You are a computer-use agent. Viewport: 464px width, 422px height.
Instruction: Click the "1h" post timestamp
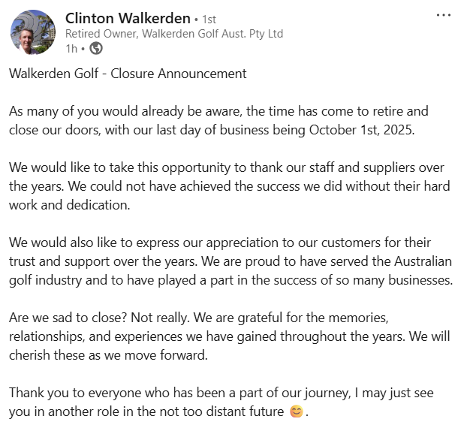click(x=71, y=49)
